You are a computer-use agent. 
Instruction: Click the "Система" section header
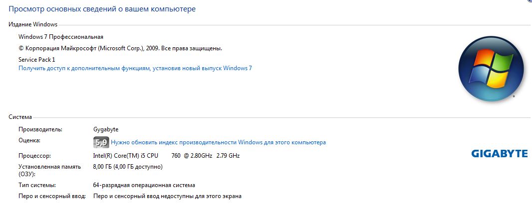coord(20,117)
